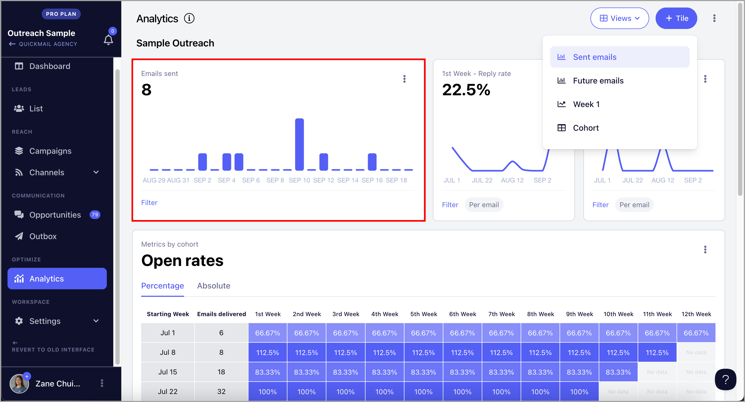The image size is (745, 402).
Task: Open the user menu dots beside Zane Chui
Action: click(x=102, y=383)
